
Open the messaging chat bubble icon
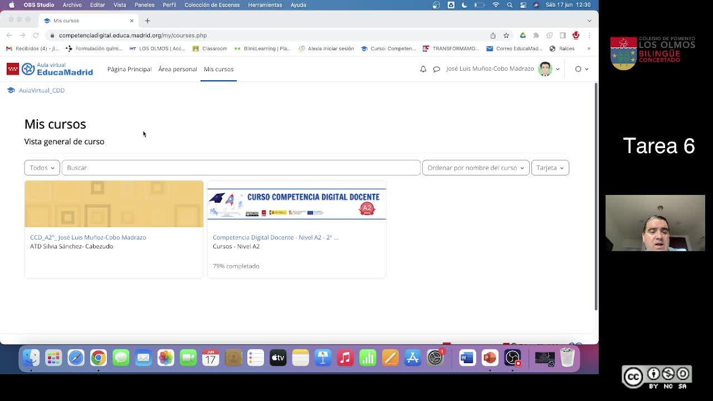(437, 69)
